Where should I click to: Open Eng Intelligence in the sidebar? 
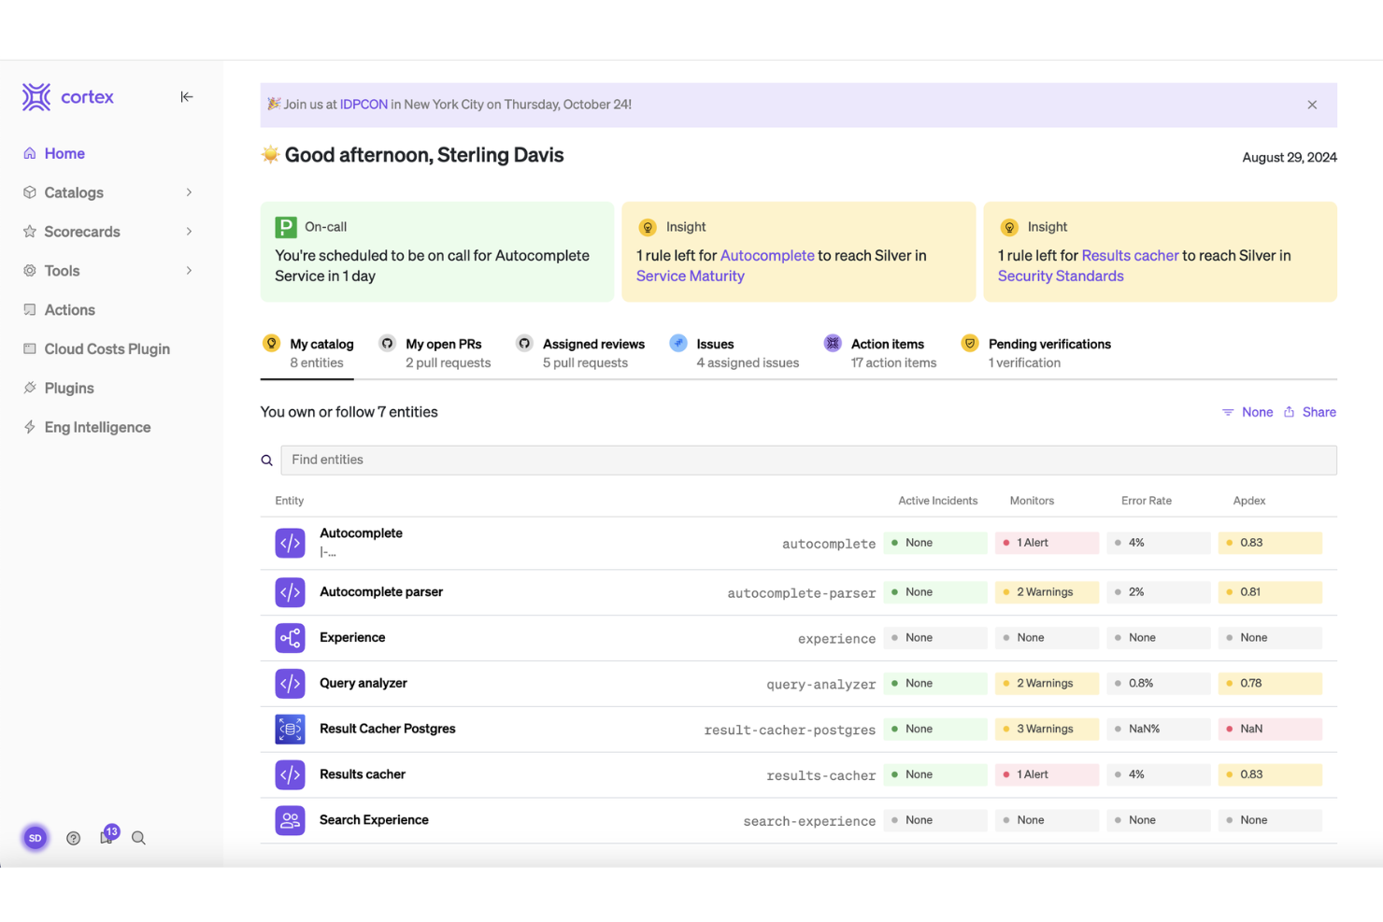97,427
